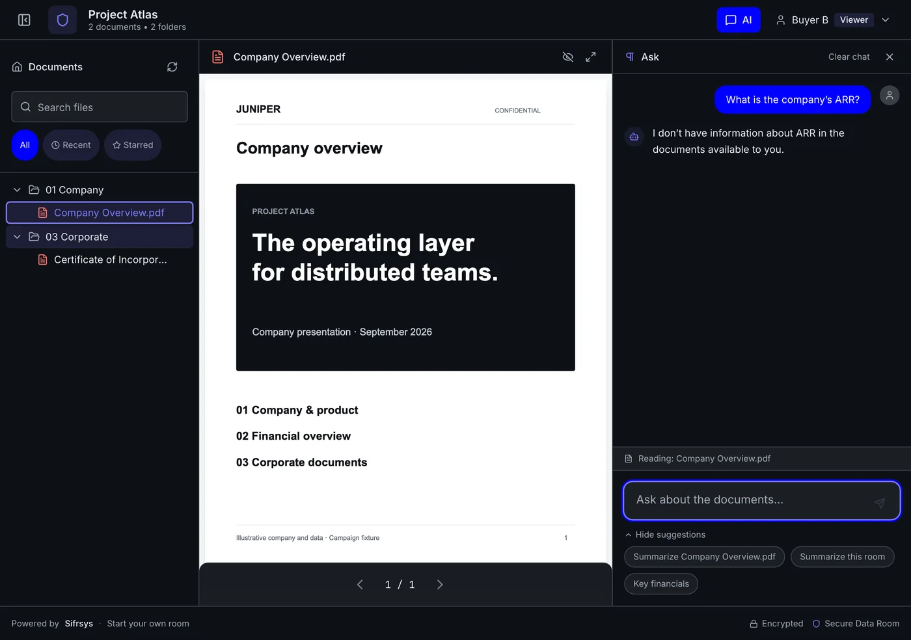Toggle the AI chat panel button
Viewport: 911px width, 640px height.
739,20
